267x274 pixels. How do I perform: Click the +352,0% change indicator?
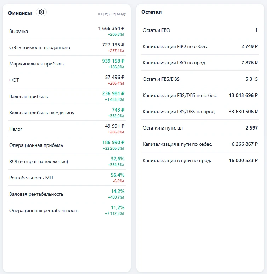click(116, 116)
